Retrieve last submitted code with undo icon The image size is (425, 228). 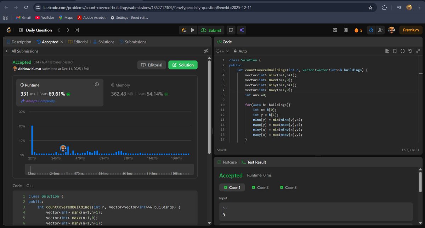[410, 51]
